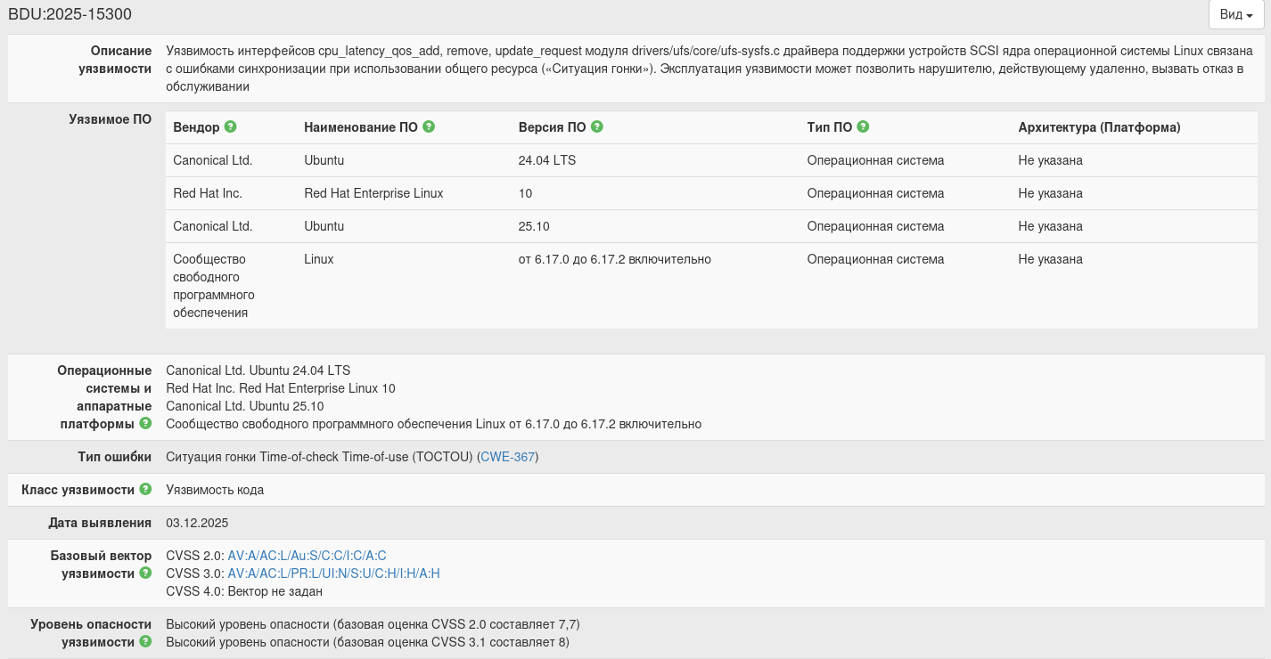The width and height of the screenshot is (1271, 659).
Task: Click the Архитектура (Платформа) column header
Action: tap(1099, 127)
